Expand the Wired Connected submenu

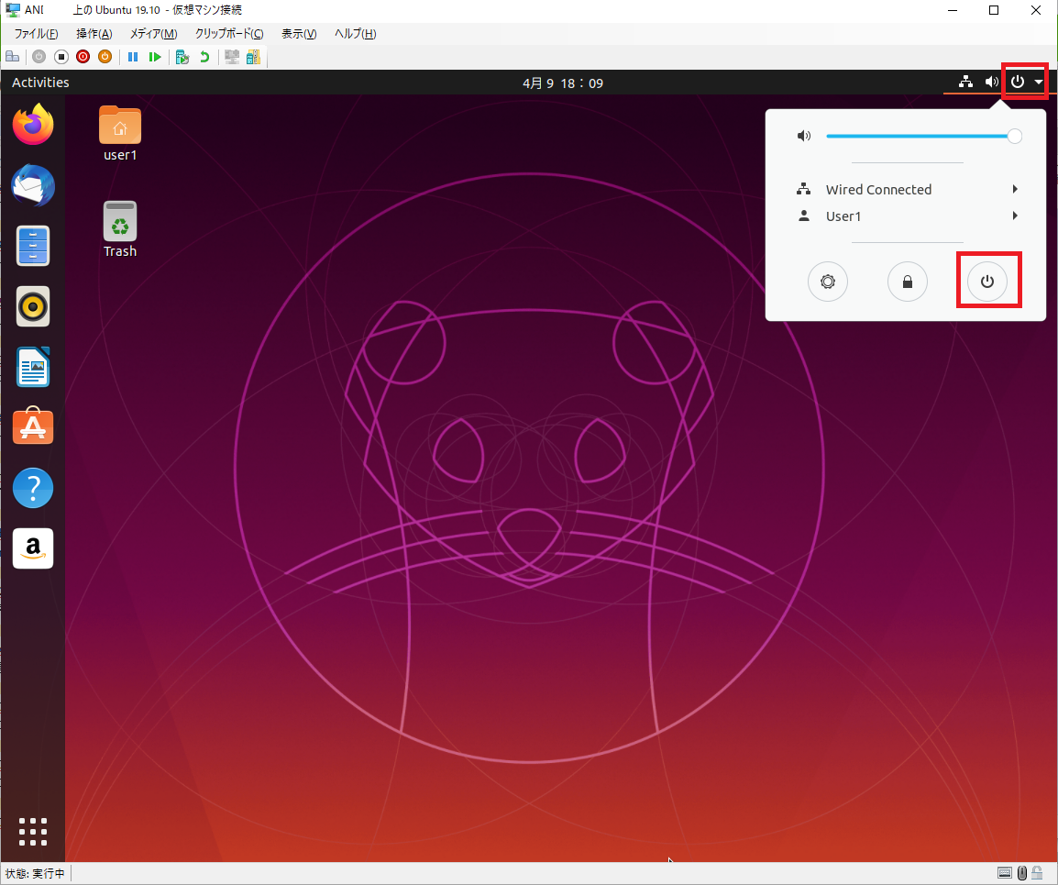point(907,190)
